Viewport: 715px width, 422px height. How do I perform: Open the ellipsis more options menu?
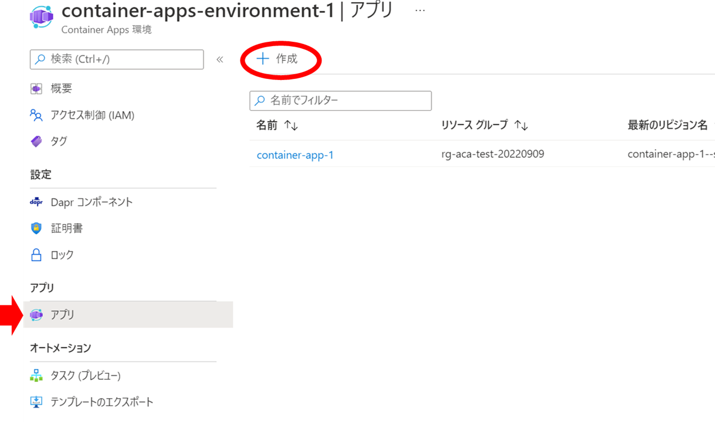point(420,10)
